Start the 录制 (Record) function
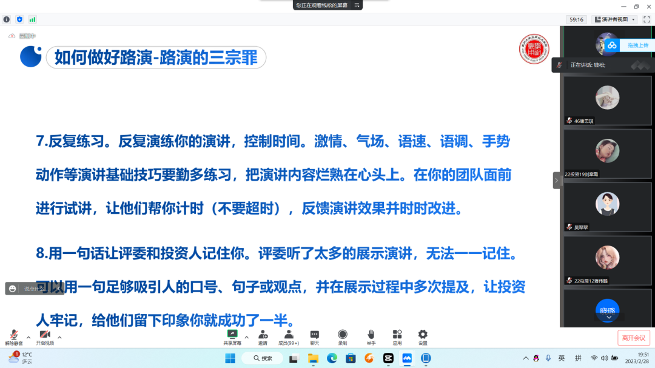This screenshot has height=368, width=655. point(341,336)
